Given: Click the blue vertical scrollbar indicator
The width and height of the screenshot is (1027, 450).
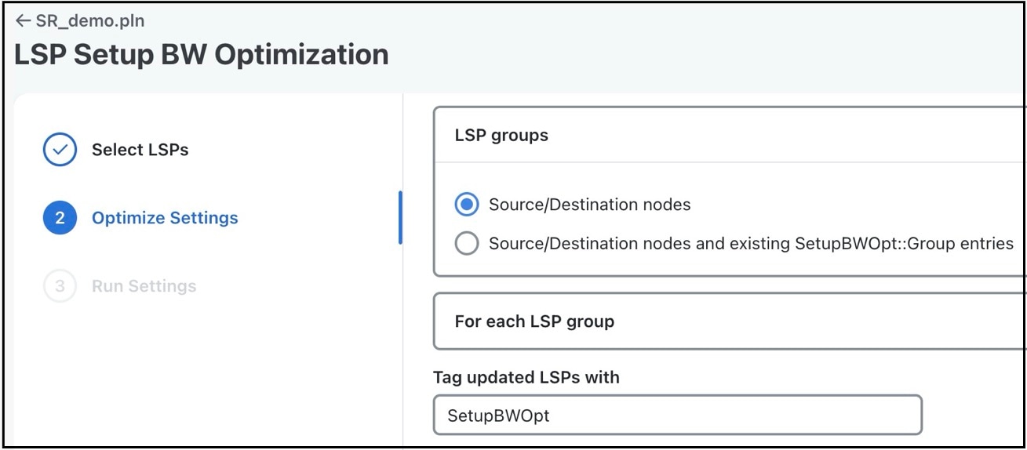Looking at the screenshot, I should coord(400,218).
